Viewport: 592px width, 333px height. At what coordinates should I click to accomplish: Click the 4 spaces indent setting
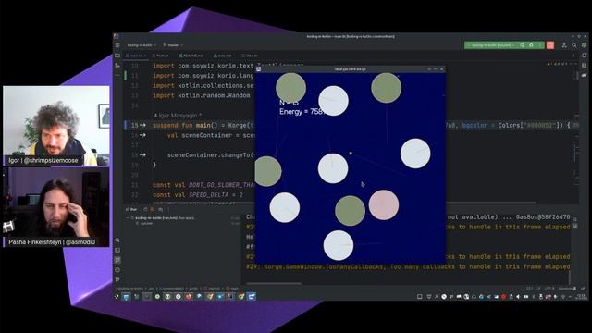click(565, 289)
